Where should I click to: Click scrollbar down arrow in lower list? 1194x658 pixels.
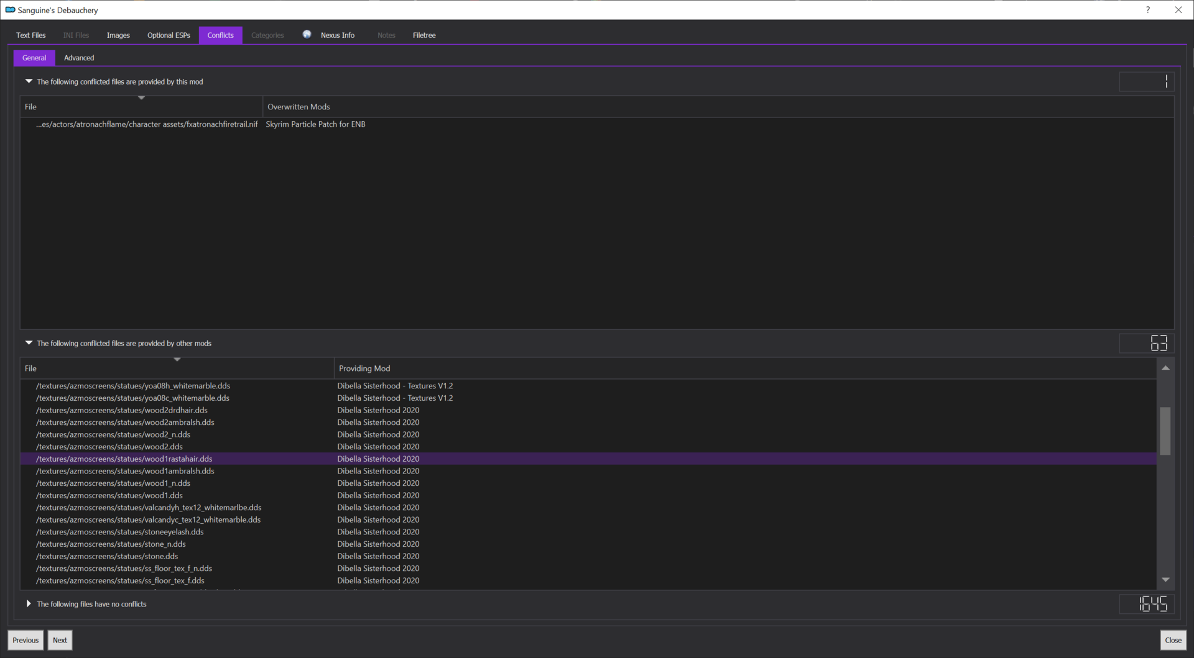(x=1165, y=580)
